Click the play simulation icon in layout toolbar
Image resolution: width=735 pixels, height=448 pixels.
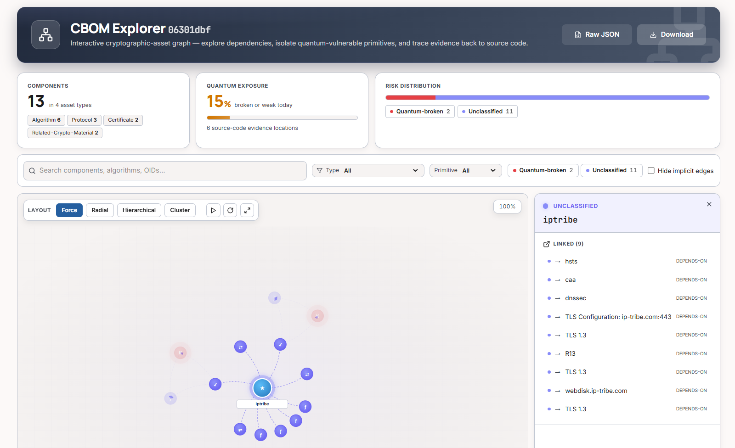point(213,210)
